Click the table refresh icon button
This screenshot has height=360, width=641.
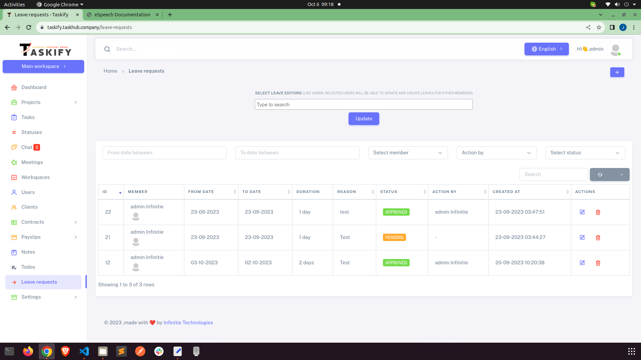600,175
